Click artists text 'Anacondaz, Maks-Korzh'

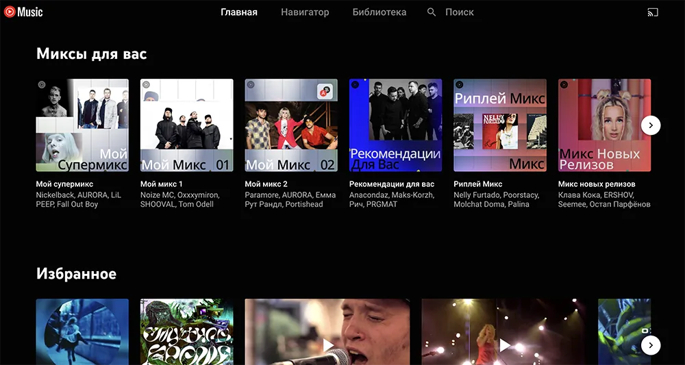[x=392, y=195]
